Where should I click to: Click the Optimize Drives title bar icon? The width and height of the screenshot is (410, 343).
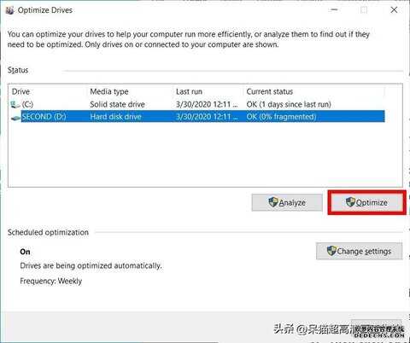click(9, 10)
